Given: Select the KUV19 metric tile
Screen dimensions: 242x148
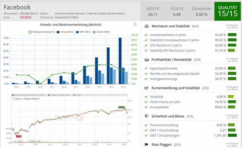Looking at the screenshot, I should pos(177,11).
